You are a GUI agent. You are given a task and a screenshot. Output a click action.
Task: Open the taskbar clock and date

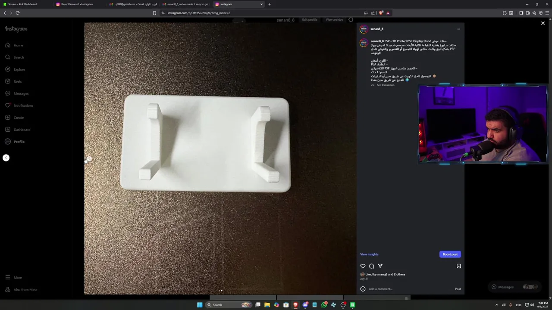(x=542, y=305)
